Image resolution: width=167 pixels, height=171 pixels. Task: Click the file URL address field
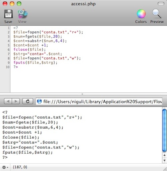coord(99,101)
